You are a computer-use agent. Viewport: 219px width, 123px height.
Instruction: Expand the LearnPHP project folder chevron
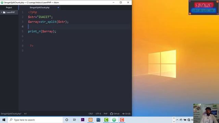pyautogui.click(x=1, y=12)
